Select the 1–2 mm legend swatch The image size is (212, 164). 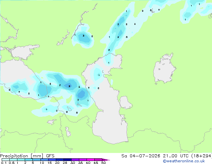tap(21, 160)
